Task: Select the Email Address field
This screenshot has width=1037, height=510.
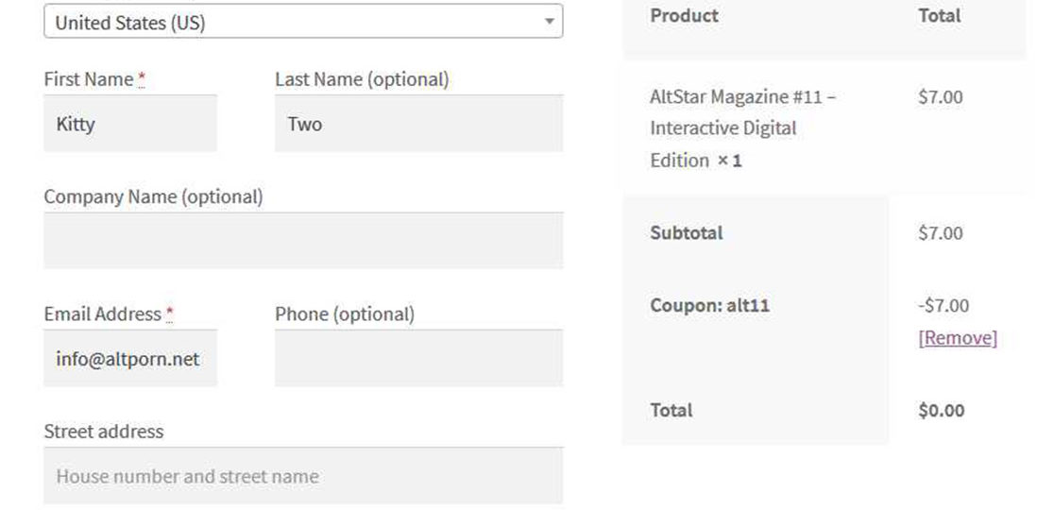Action: [130, 359]
